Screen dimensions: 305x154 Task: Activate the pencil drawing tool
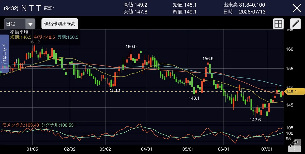pyautogui.click(x=295, y=24)
